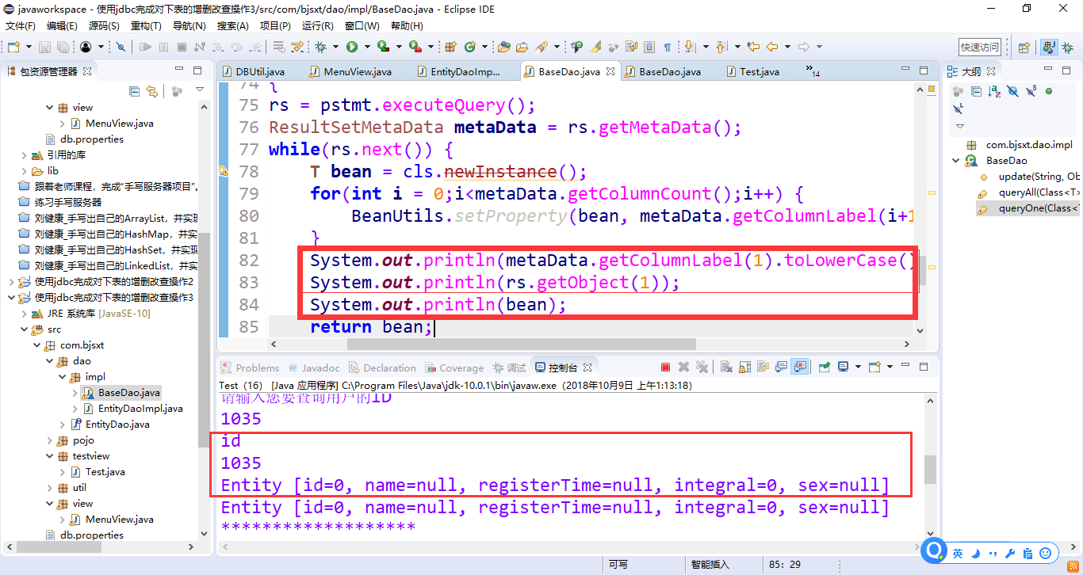Click the Coverage launch icon

(383, 47)
